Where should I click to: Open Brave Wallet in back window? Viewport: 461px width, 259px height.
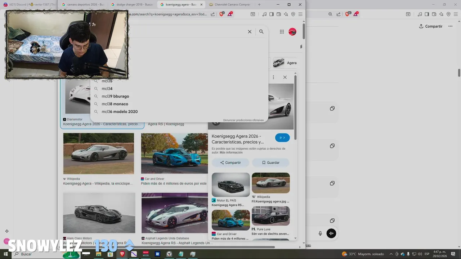pos(434,14)
